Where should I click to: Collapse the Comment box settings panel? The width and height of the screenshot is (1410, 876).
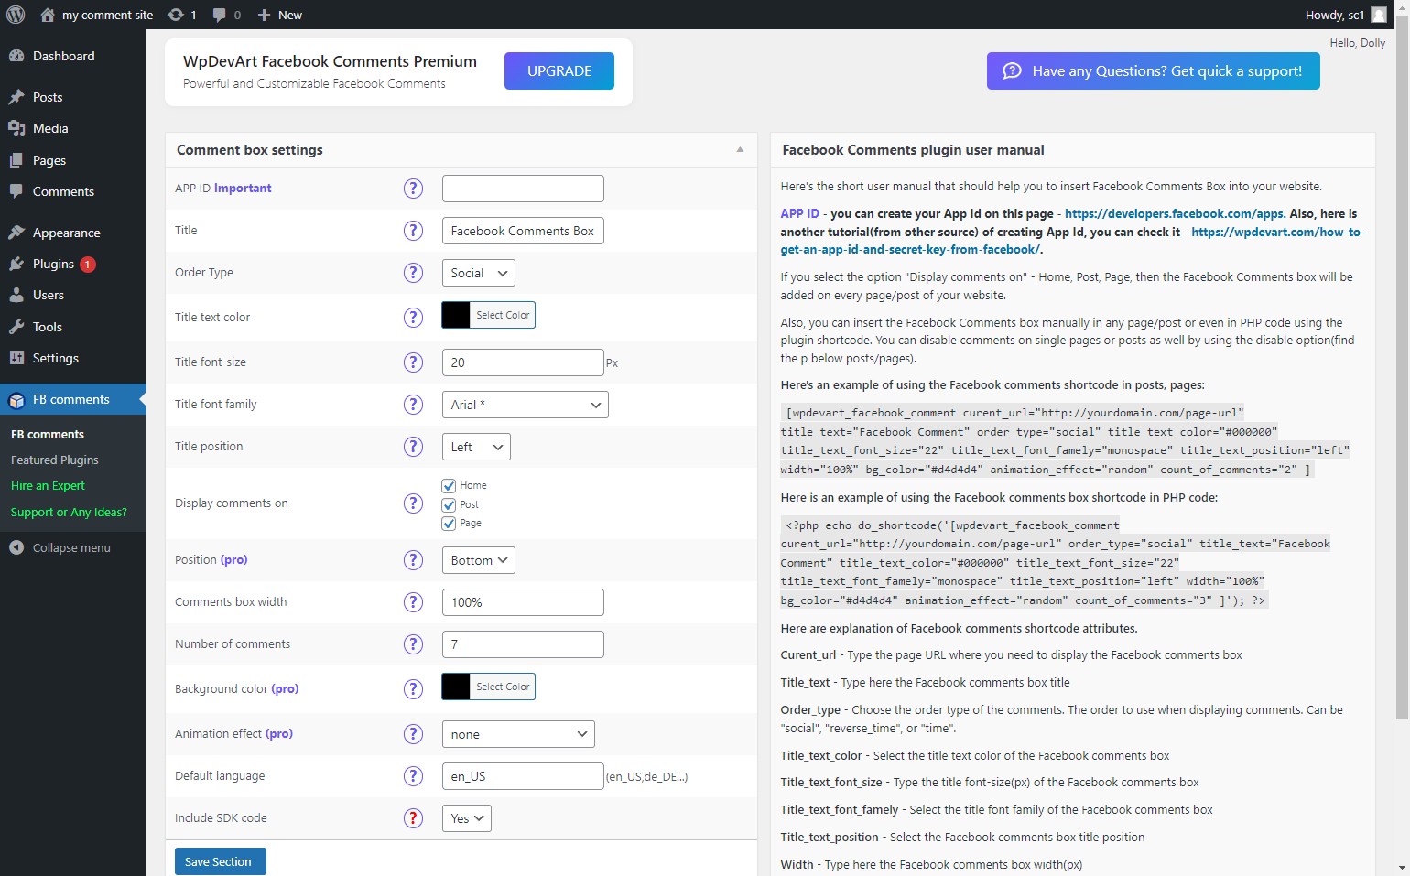(x=740, y=150)
